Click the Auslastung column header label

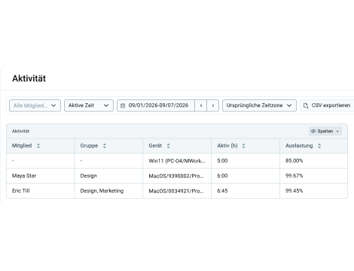point(299,145)
